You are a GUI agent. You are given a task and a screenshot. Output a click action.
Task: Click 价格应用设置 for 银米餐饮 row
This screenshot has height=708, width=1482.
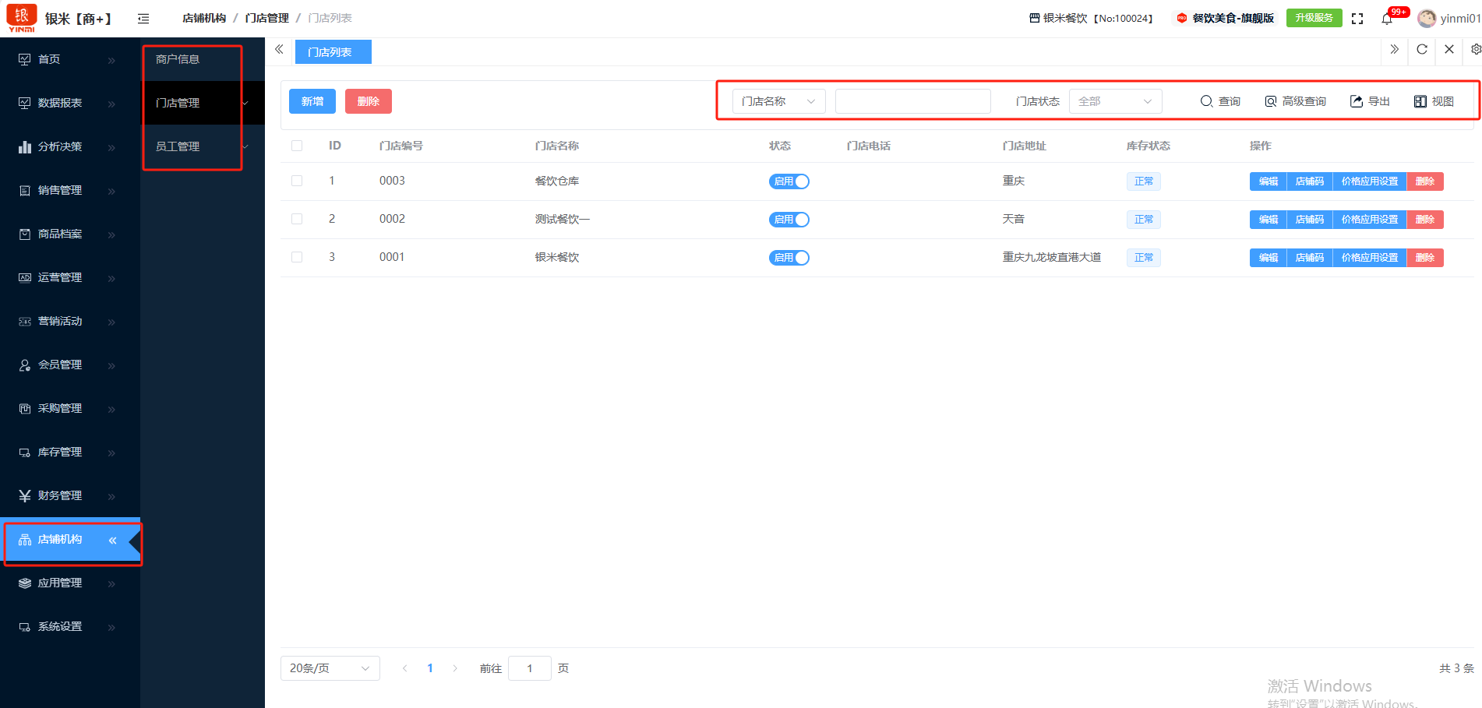[1369, 258]
